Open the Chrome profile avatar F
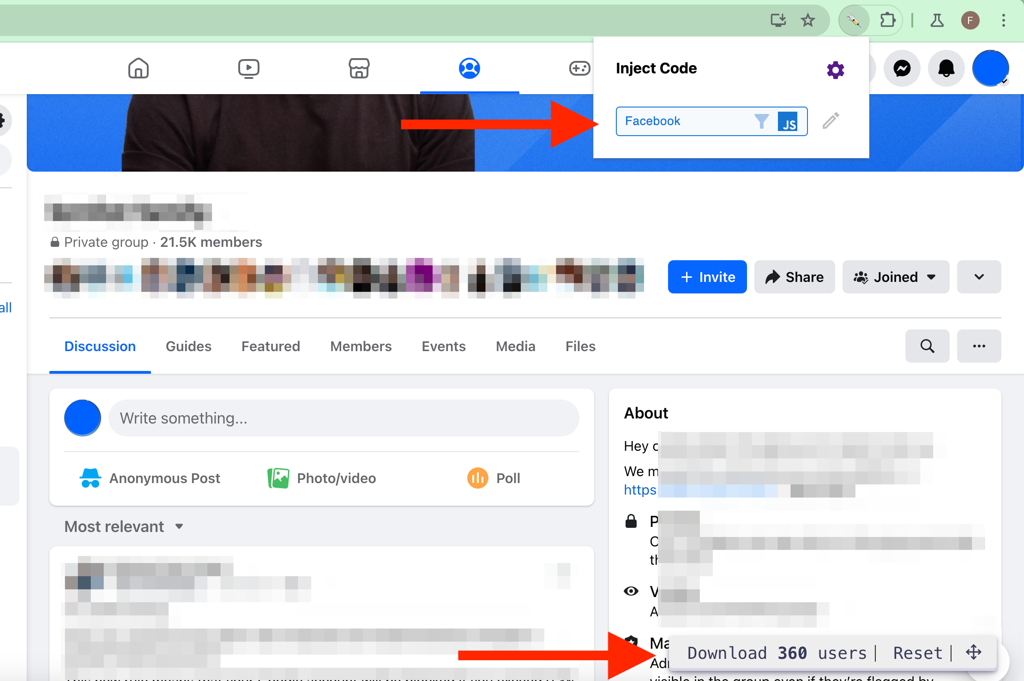 point(970,20)
